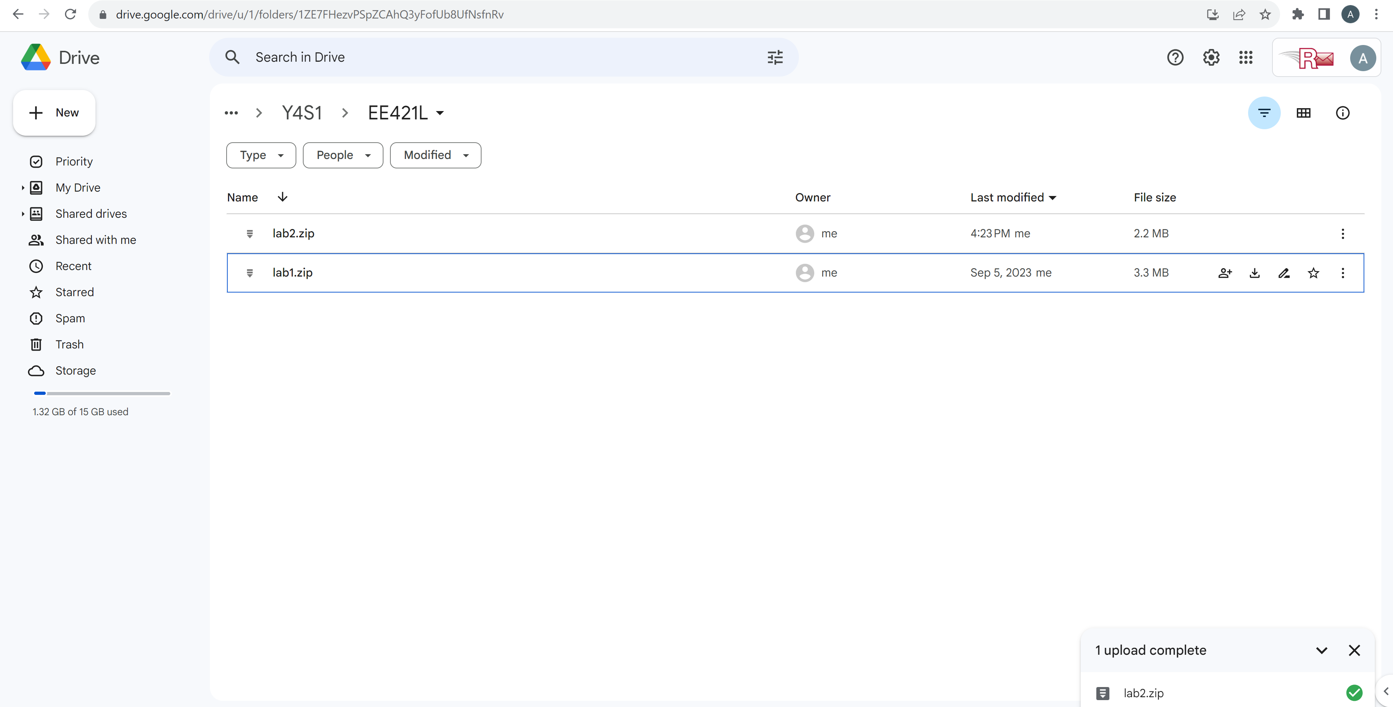This screenshot has width=1393, height=707.
Task: Click the rename pencil icon for lab1.zip
Action: point(1284,273)
